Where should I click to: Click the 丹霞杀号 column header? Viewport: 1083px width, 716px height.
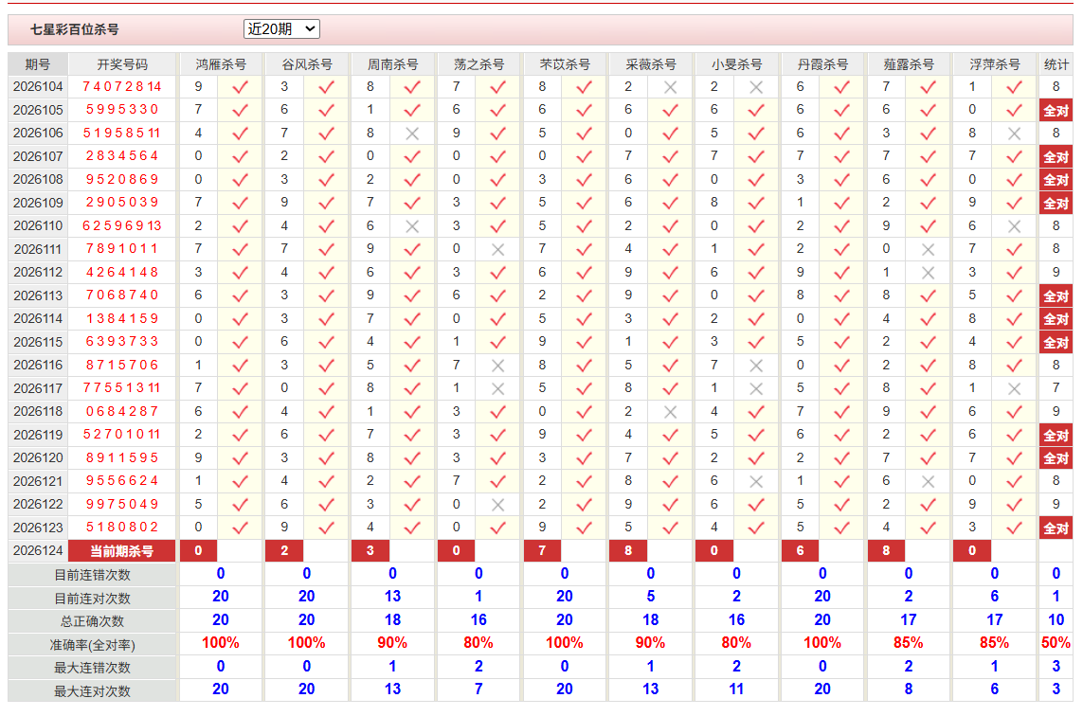click(x=822, y=64)
